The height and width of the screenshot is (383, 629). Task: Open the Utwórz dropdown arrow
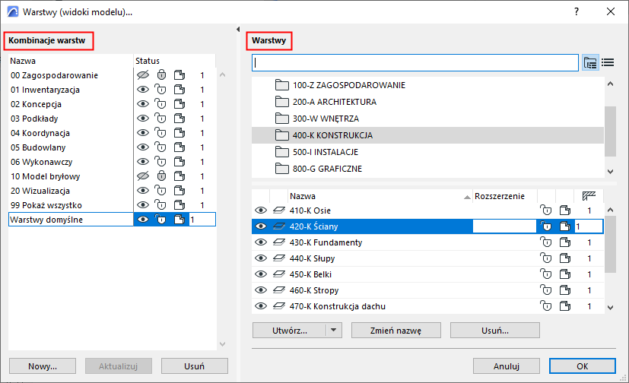[334, 331]
